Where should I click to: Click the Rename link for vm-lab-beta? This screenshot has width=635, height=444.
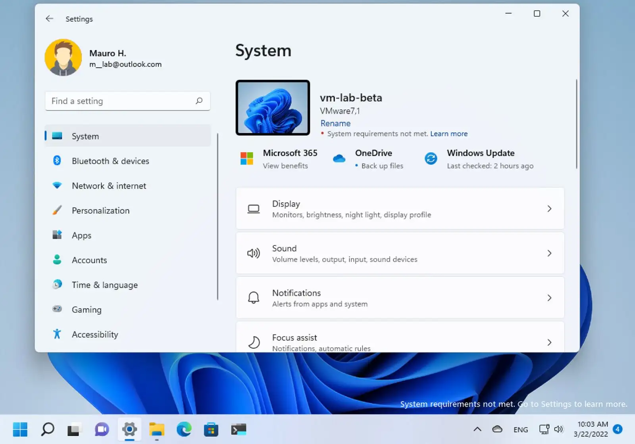335,123
